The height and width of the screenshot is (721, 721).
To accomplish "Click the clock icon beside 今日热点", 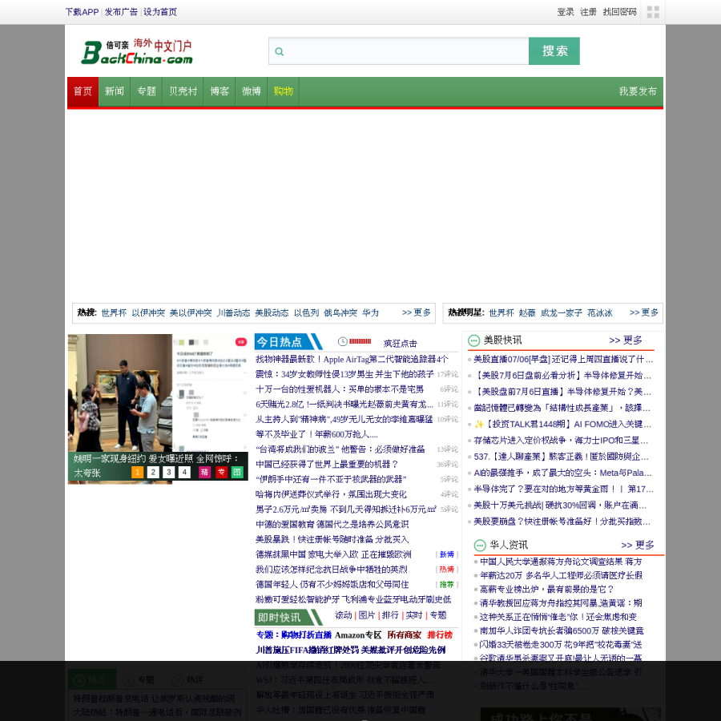I will pyautogui.click(x=343, y=341).
